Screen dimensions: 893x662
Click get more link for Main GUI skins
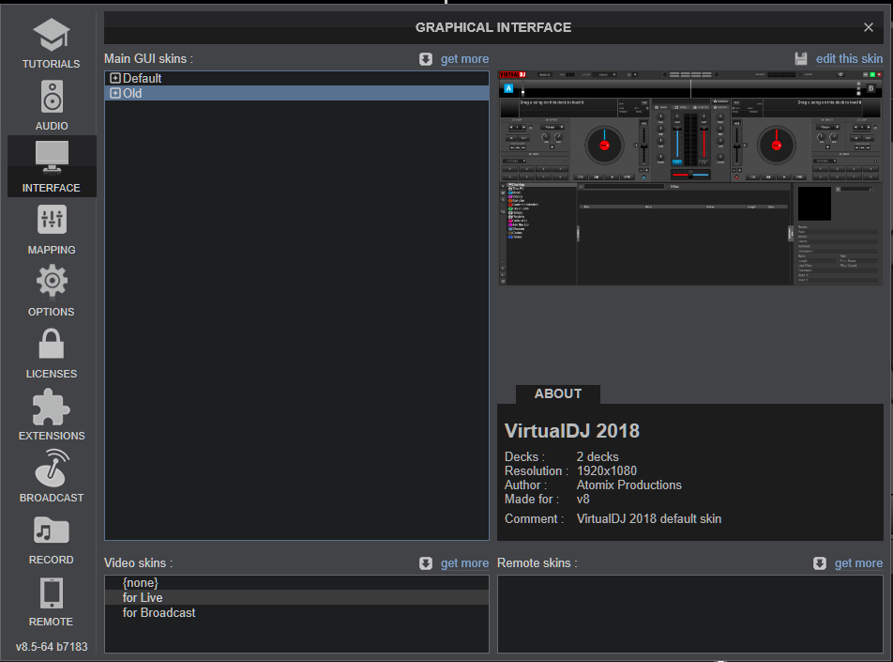(x=464, y=59)
